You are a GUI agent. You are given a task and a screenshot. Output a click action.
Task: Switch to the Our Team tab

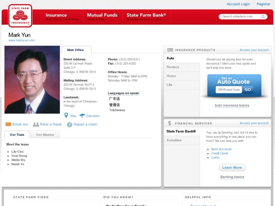[17, 135]
